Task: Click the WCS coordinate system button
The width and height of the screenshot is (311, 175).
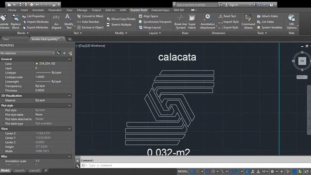Action: 302,77
